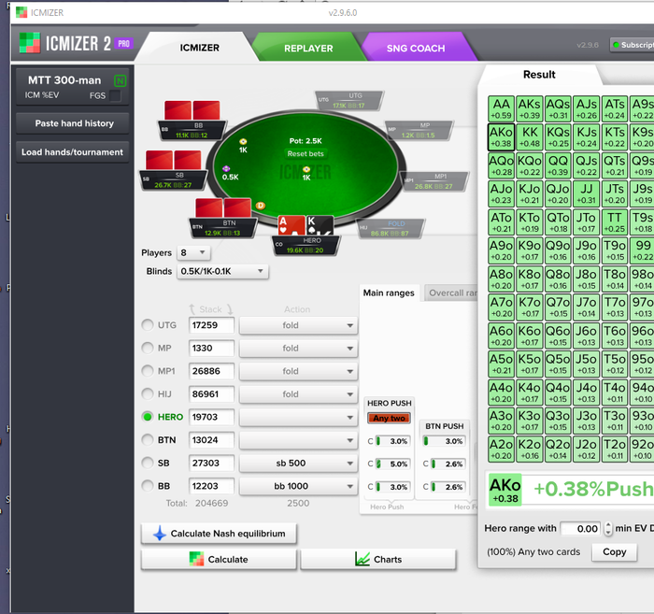Switch to the SNG COACH tab
The width and height of the screenshot is (654, 614).
point(416,49)
